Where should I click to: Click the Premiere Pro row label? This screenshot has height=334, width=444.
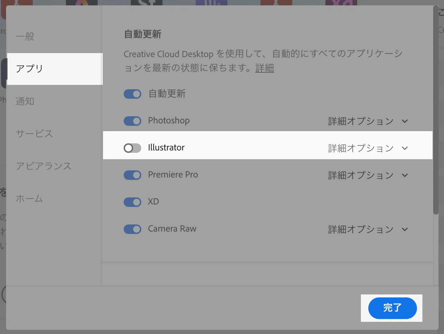pyautogui.click(x=173, y=175)
